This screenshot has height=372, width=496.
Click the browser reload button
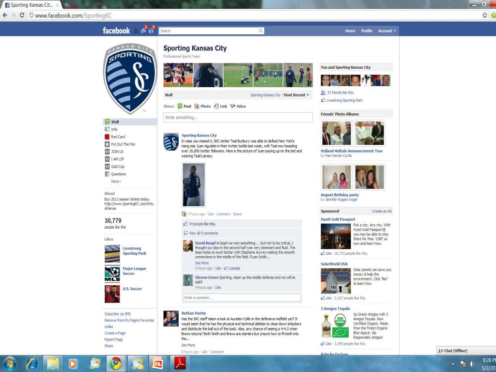(x=22, y=15)
